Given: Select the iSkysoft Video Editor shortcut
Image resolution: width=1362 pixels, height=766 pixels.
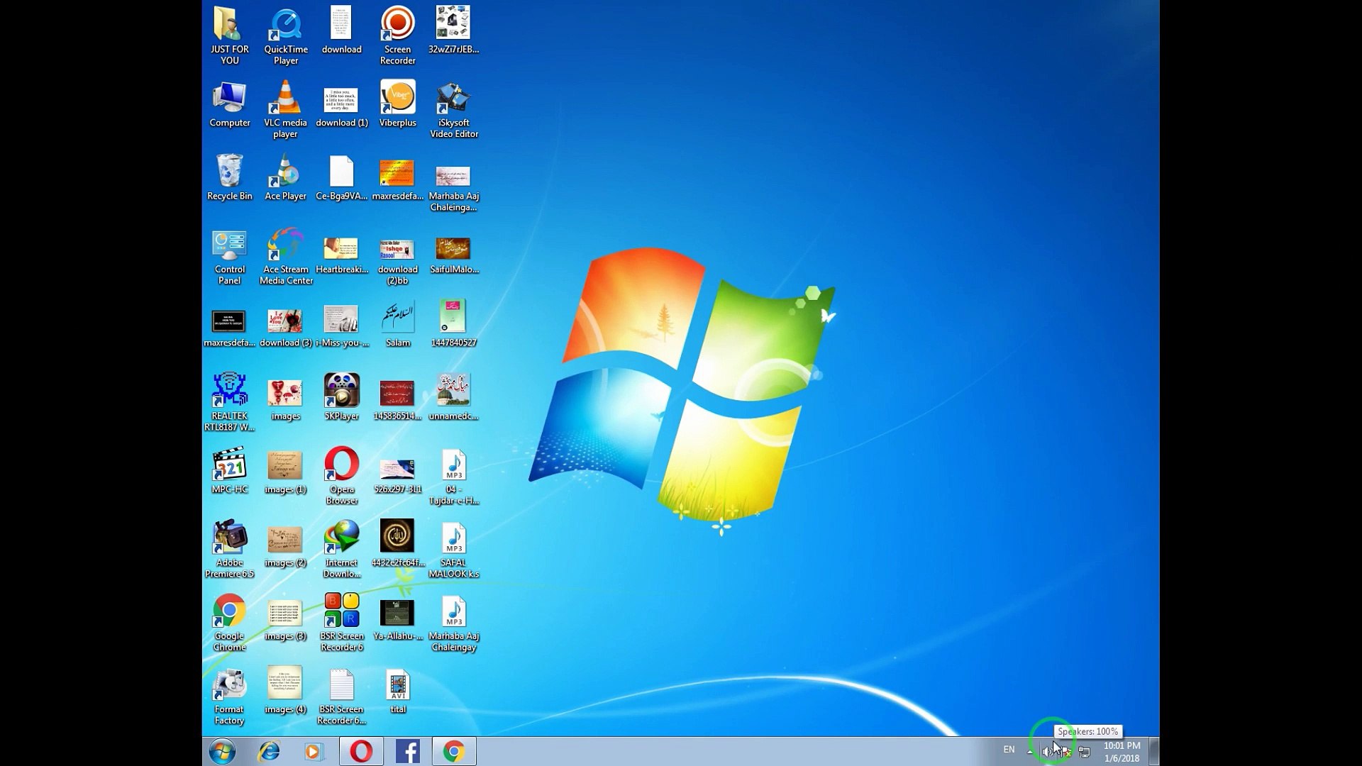Looking at the screenshot, I should [453, 108].
